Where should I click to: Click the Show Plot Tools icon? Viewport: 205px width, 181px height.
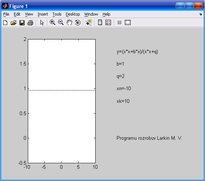point(128,22)
